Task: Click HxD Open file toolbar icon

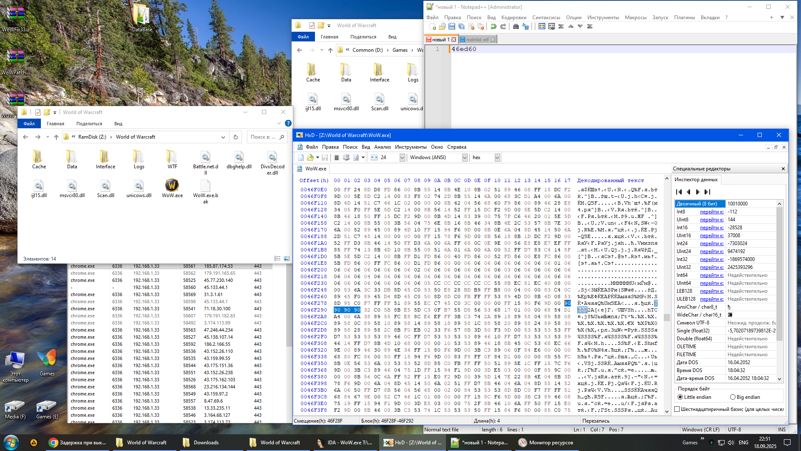Action: point(310,157)
